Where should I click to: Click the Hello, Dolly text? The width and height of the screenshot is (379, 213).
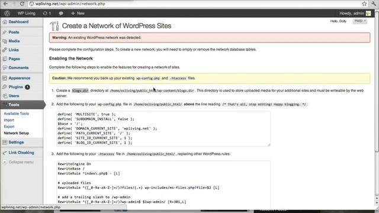click(x=338, y=21)
